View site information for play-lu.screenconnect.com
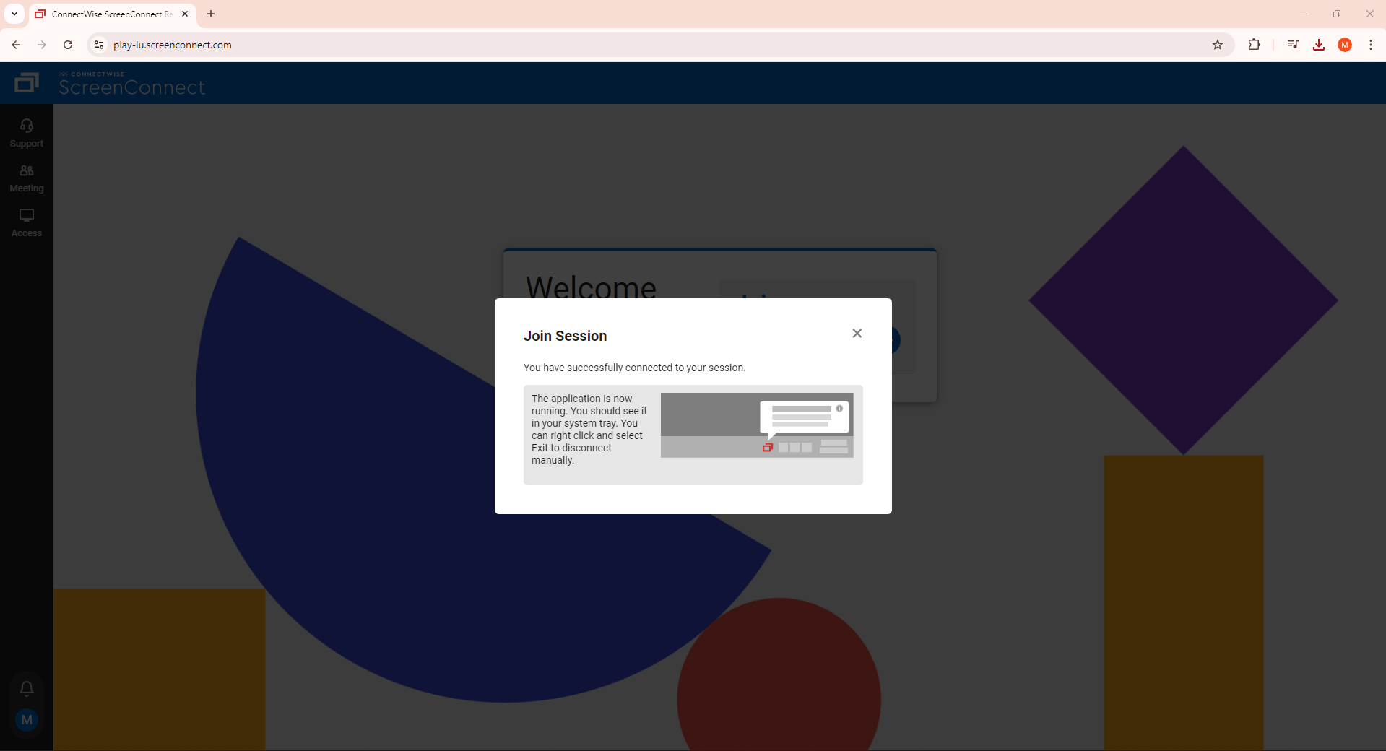This screenshot has width=1386, height=751. tap(99, 45)
